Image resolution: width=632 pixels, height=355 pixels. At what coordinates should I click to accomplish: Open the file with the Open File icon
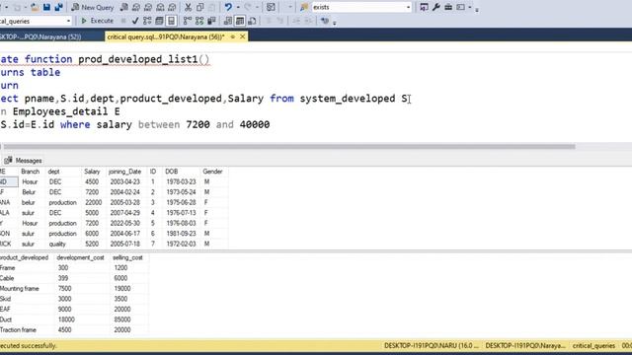click(x=35, y=7)
